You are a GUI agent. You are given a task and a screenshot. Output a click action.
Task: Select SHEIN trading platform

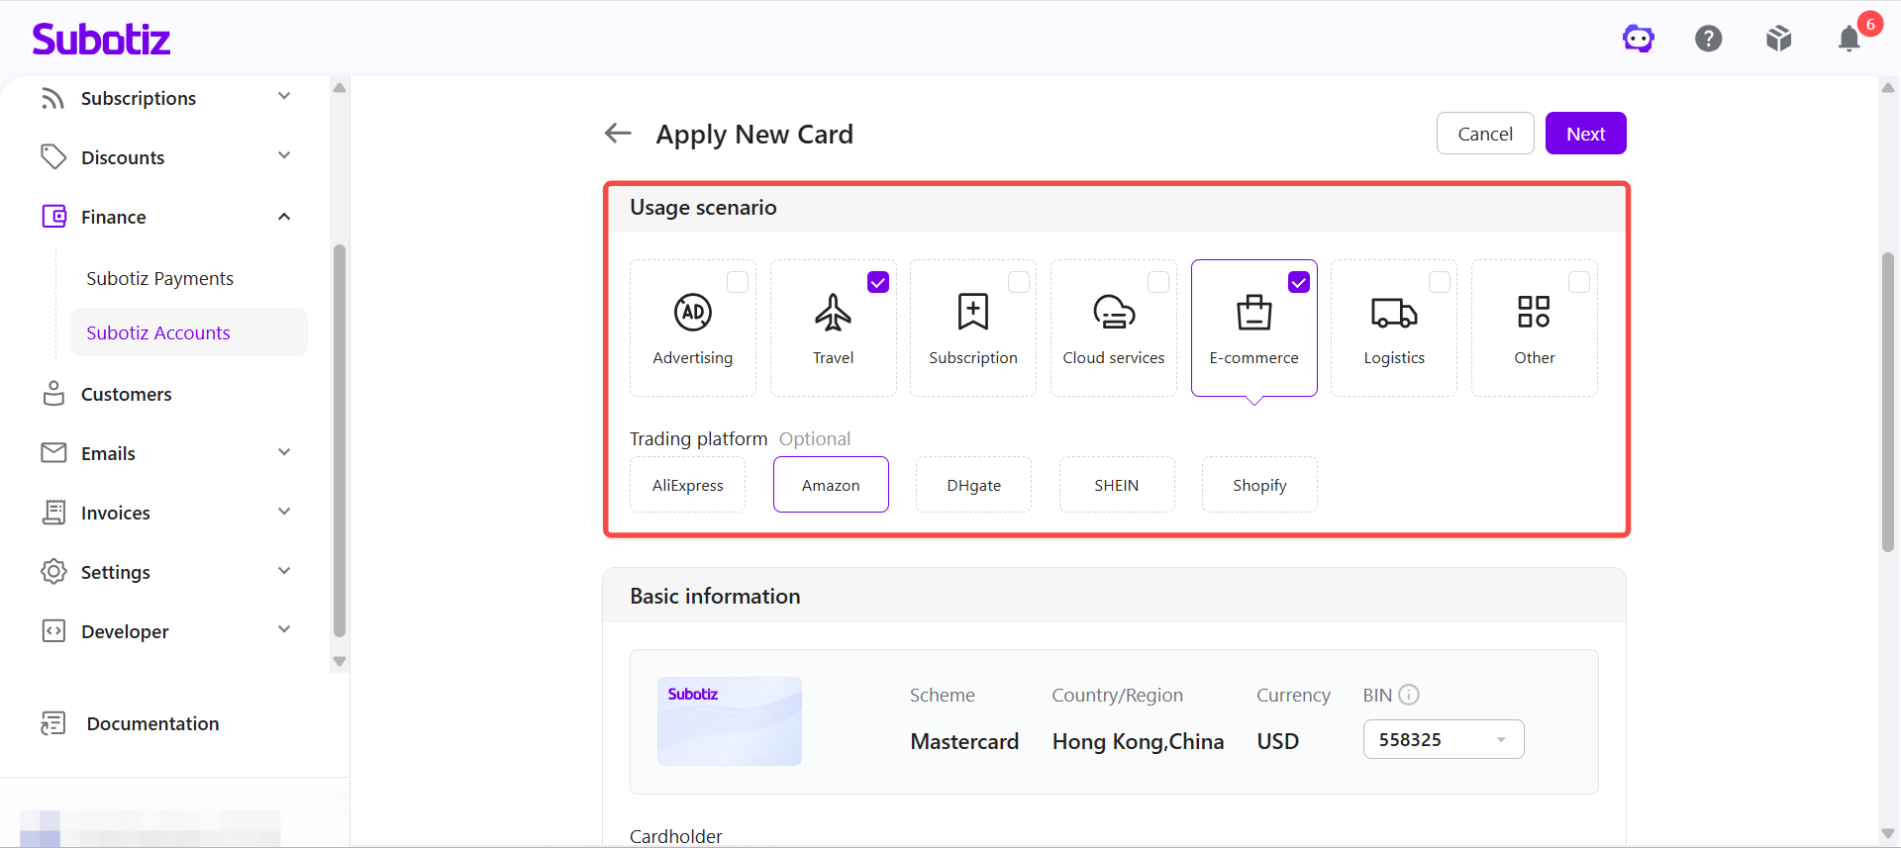(x=1117, y=485)
